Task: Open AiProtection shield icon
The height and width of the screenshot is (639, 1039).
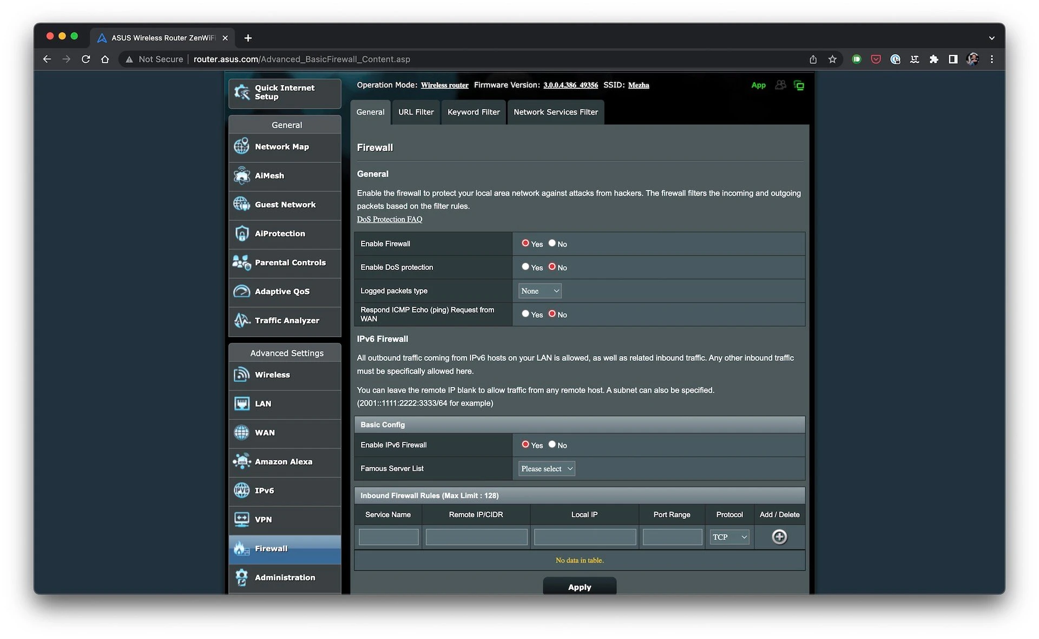Action: (241, 234)
